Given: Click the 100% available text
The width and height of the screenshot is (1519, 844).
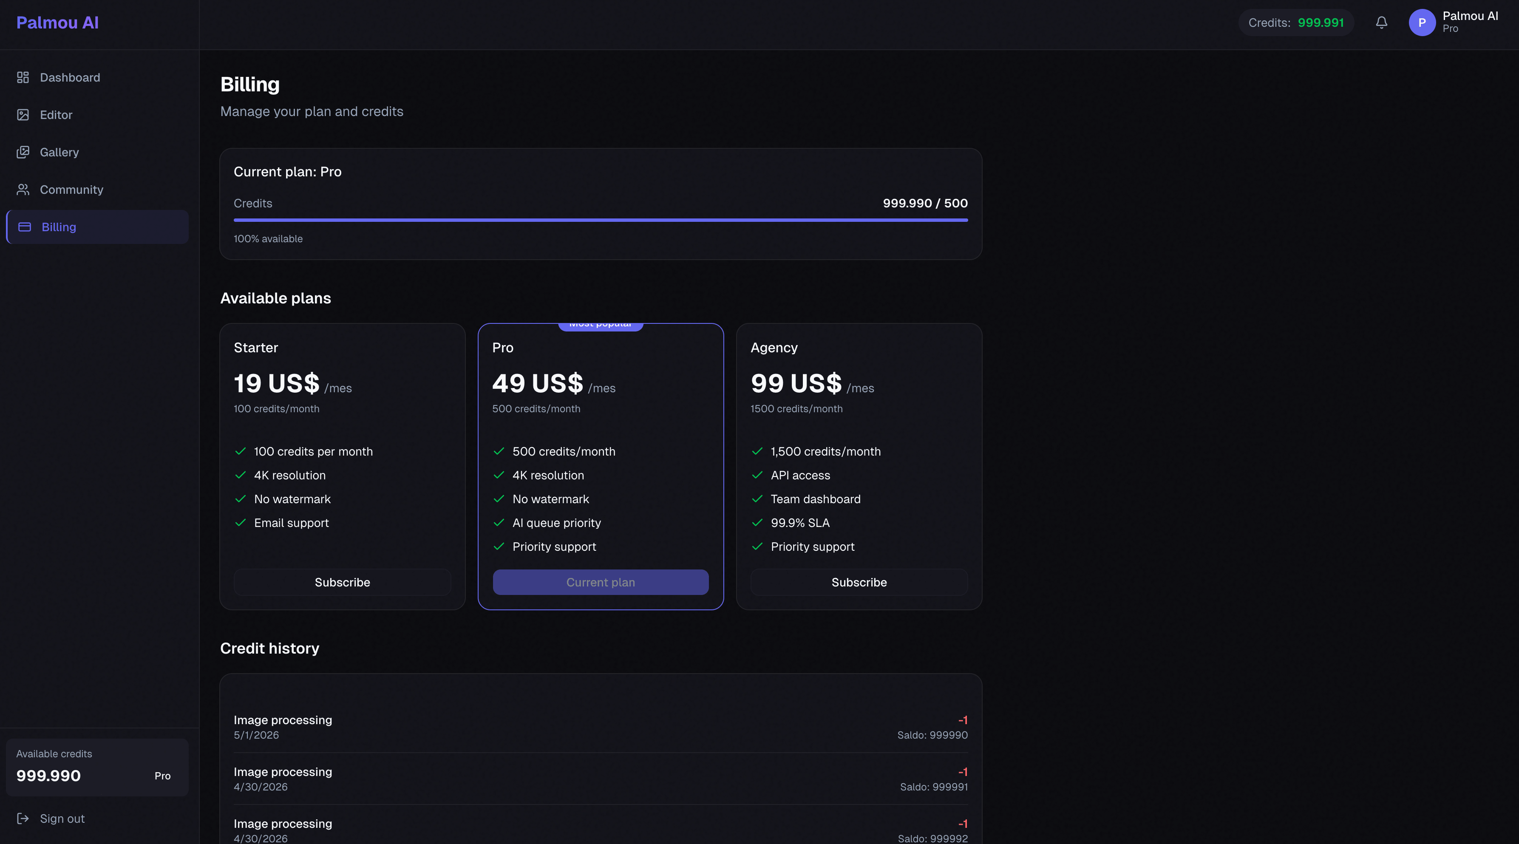Looking at the screenshot, I should (x=268, y=238).
